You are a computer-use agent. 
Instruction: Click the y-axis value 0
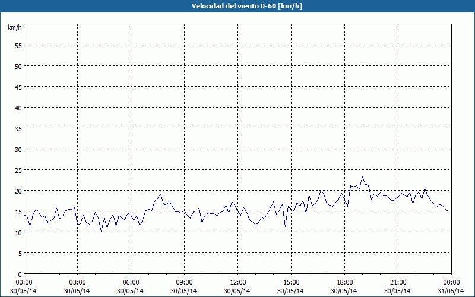point(20,274)
